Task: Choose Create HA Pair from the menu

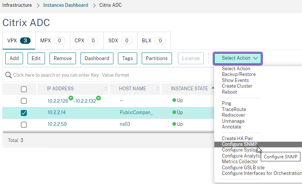Action: [x=237, y=138]
